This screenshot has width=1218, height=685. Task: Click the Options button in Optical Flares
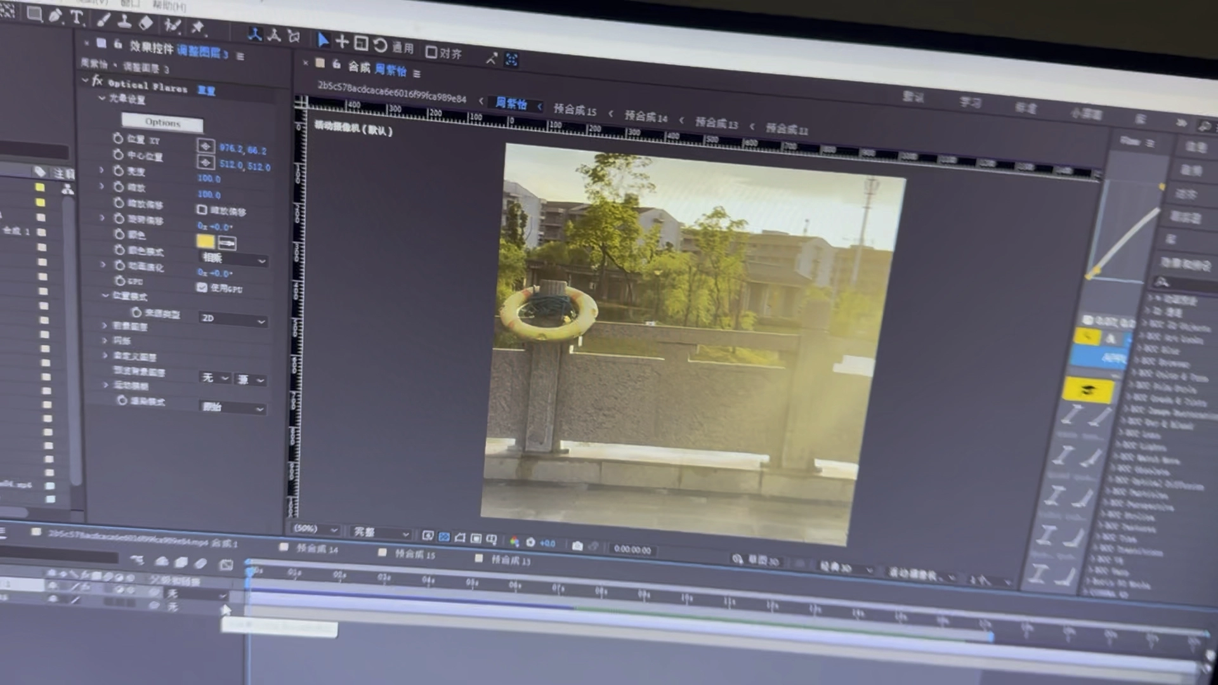click(x=162, y=122)
